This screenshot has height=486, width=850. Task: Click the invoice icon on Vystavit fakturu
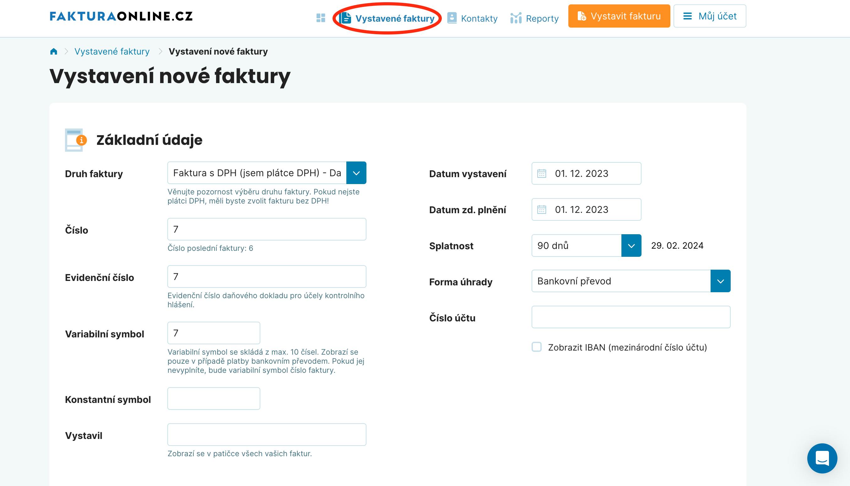click(x=582, y=16)
